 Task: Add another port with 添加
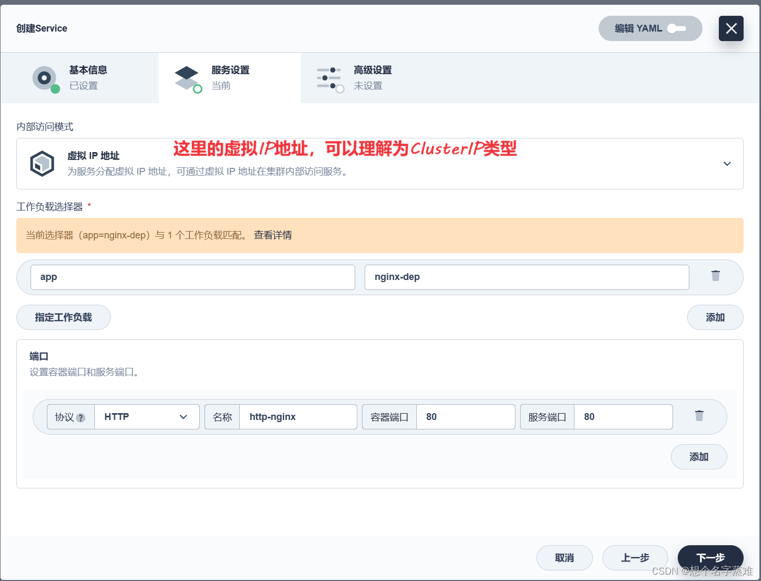(699, 457)
